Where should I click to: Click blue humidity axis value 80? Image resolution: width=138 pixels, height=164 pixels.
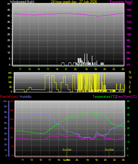(5, 112)
